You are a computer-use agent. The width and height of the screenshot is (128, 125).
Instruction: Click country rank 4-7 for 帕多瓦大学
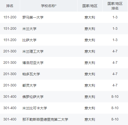click(115, 74)
